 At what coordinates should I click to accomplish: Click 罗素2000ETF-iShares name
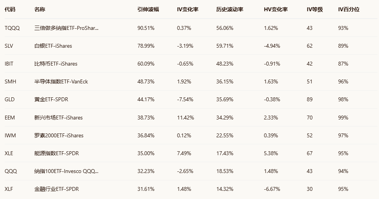tap(59, 135)
